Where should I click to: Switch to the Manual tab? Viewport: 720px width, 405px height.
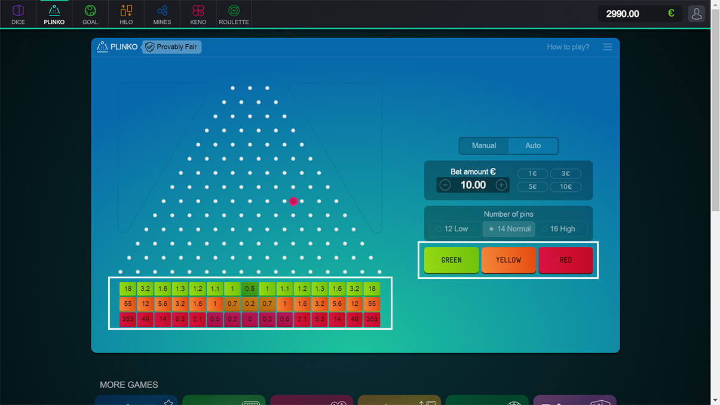click(x=484, y=146)
